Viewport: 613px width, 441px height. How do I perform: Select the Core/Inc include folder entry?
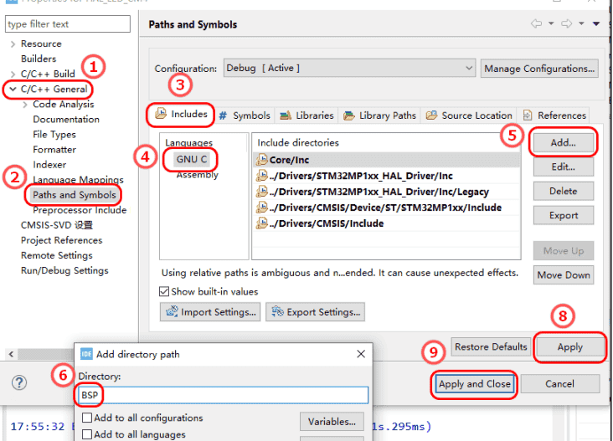tap(288, 159)
